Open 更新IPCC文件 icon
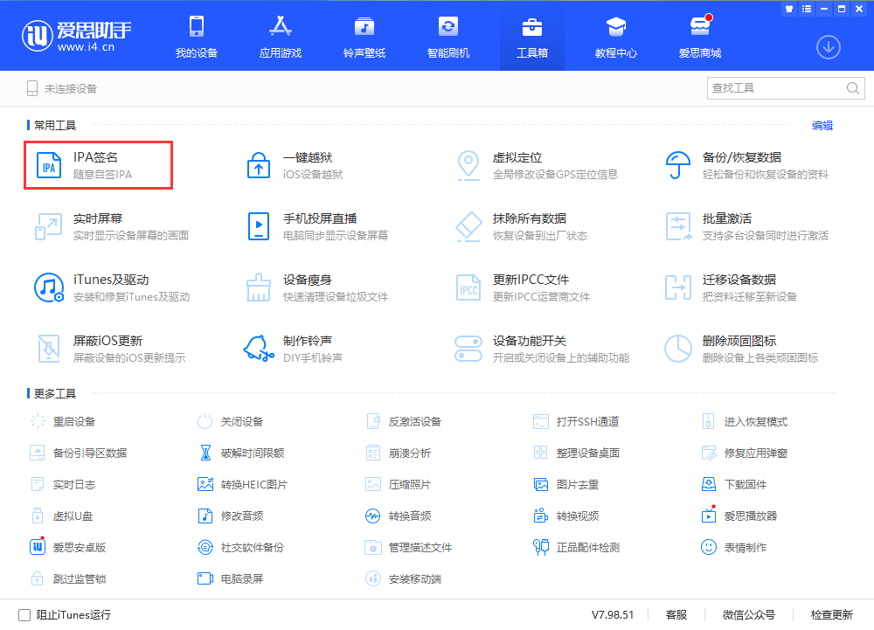This screenshot has width=874, height=630. 468,288
